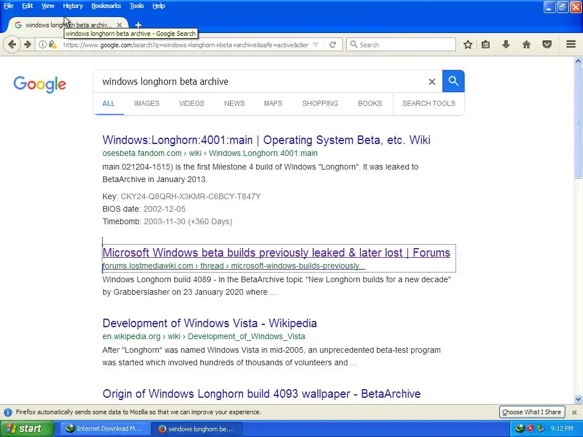
Task: Open the Help menu
Action: (x=158, y=6)
